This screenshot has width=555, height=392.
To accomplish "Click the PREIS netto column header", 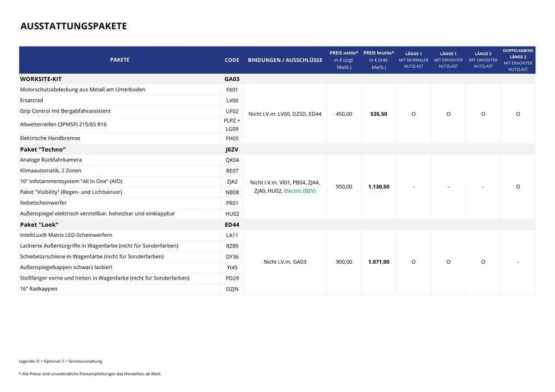I will tap(344, 59).
